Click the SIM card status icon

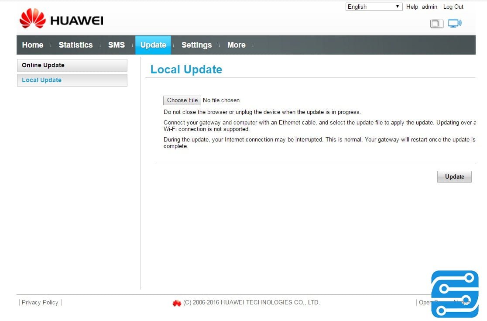click(436, 24)
